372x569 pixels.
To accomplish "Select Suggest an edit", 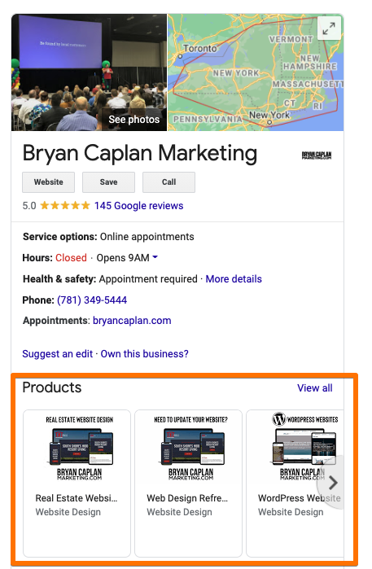I will point(57,354).
